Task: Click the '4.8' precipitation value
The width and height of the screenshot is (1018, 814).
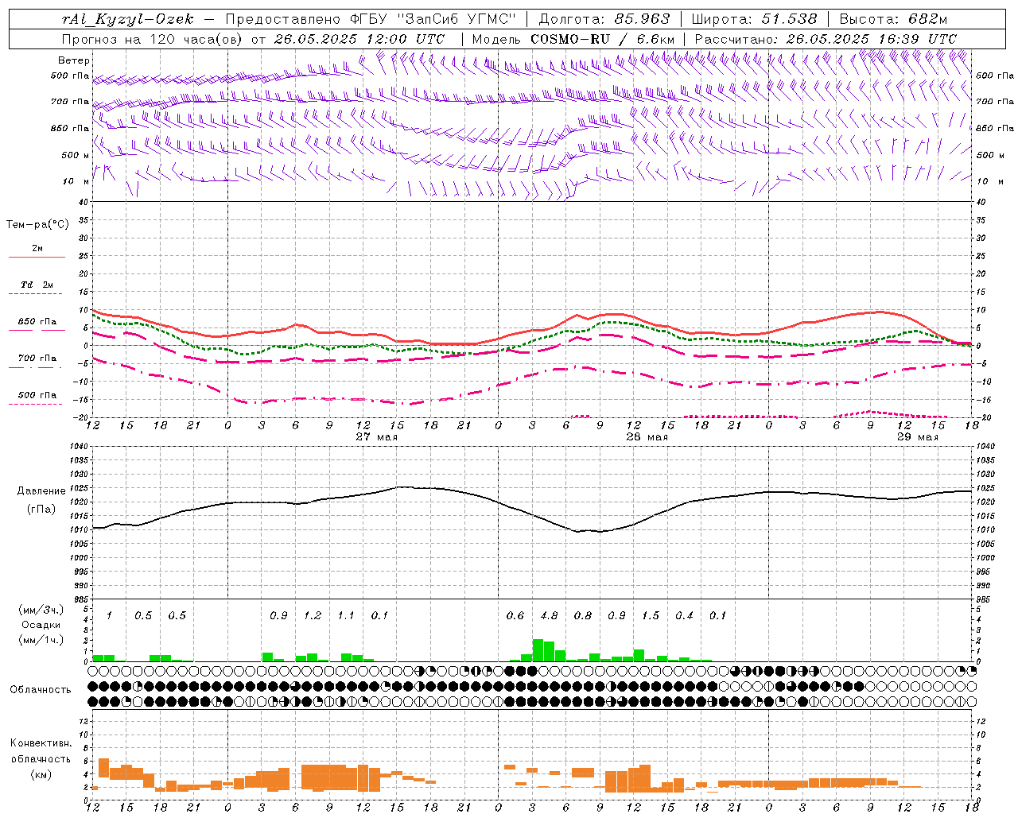Action: click(x=549, y=616)
